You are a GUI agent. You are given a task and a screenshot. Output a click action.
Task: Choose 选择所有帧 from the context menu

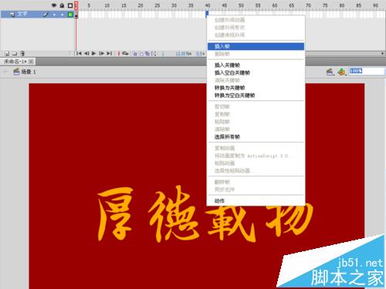[256, 137]
